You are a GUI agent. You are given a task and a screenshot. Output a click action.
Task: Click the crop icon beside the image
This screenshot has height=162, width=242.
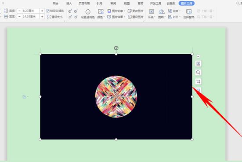pos(198,81)
